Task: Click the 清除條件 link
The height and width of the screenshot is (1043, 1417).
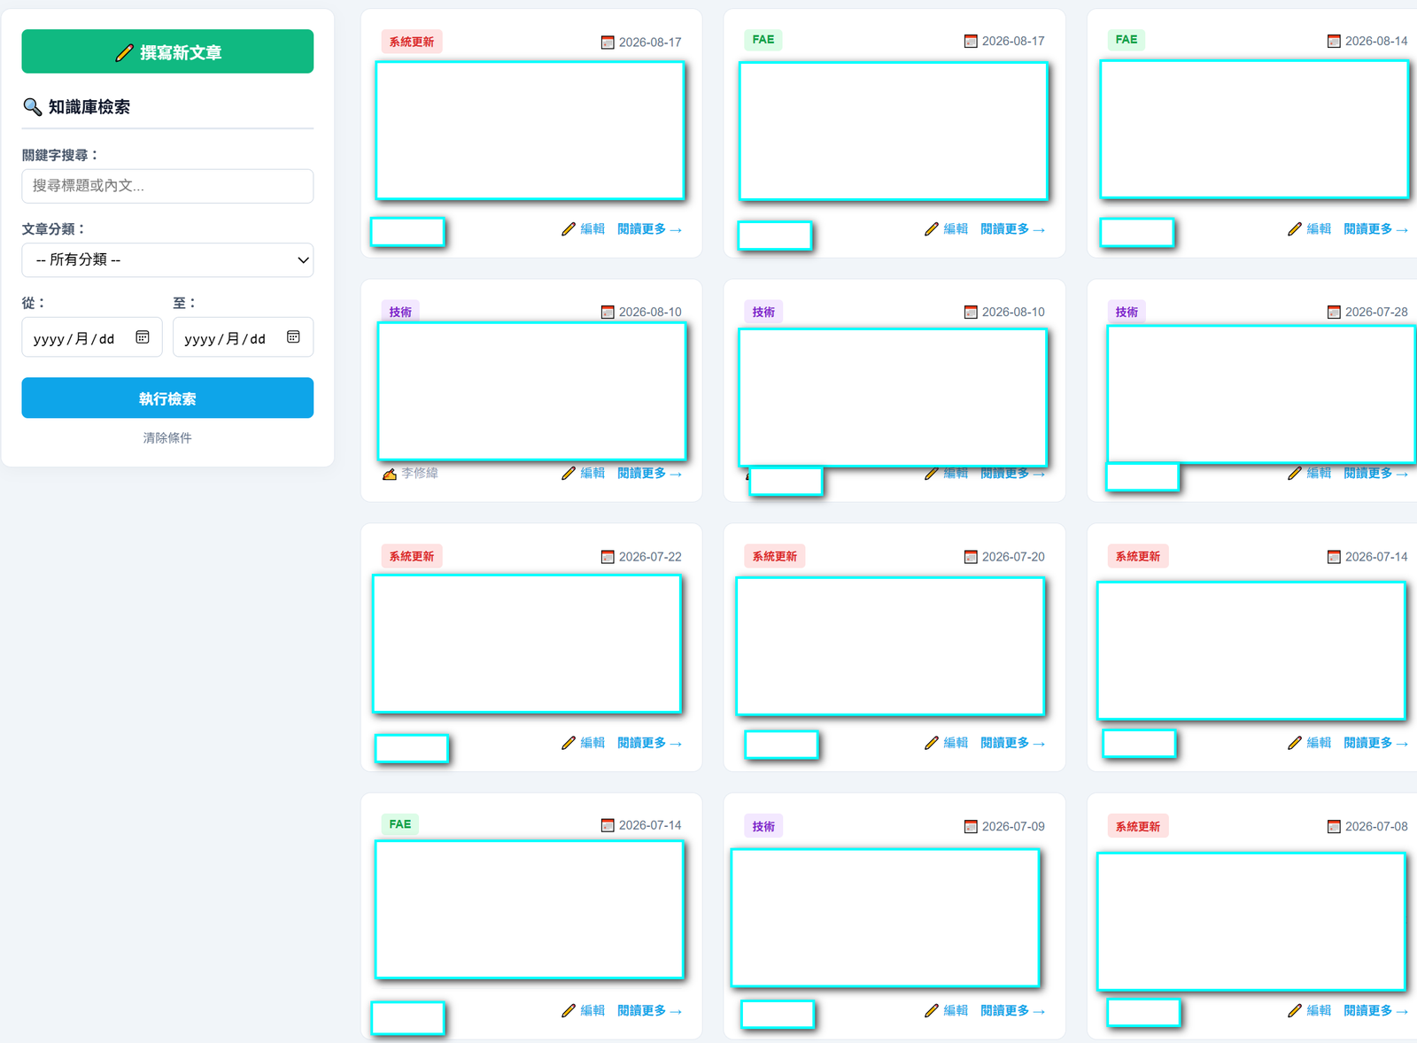Action: pos(167,437)
